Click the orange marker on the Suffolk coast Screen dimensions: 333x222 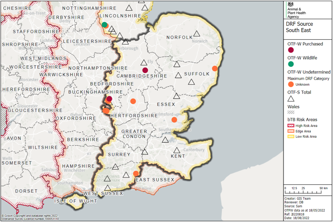pyautogui.click(x=215, y=68)
